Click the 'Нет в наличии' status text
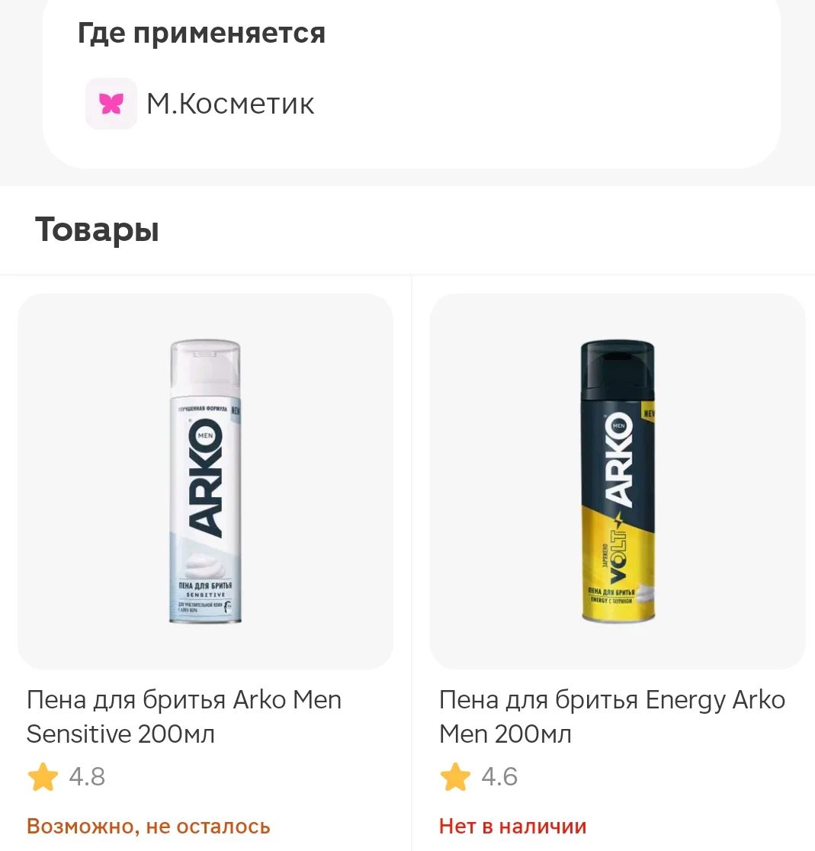 [x=513, y=826]
